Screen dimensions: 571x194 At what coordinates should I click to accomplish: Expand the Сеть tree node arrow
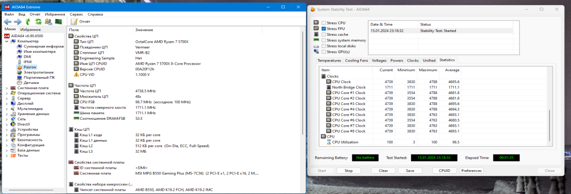click(7, 119)
